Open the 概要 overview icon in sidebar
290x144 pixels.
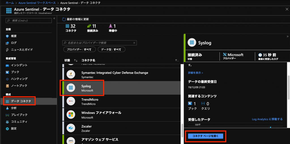(x=7, y=36)
